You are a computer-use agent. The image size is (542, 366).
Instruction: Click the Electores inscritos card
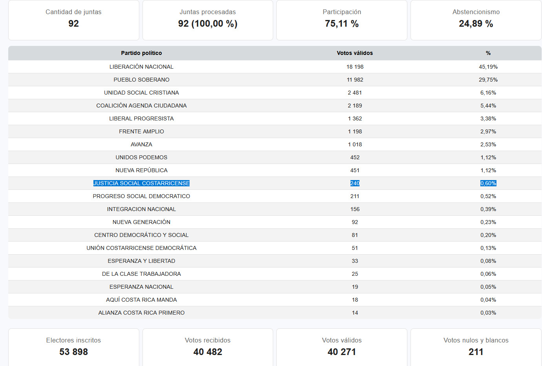(x=73, y=347)
